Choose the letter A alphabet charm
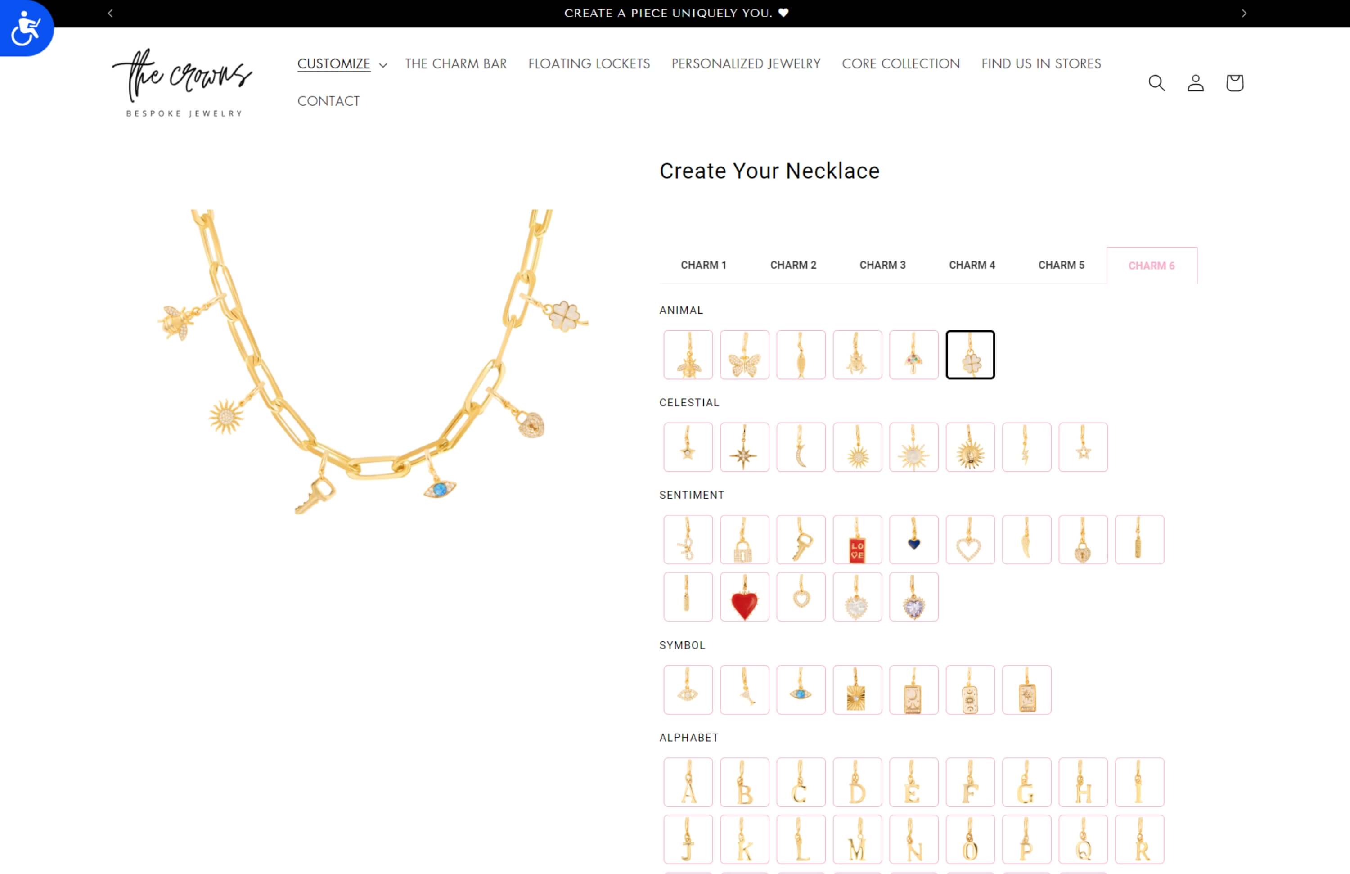 coord(688,783)
